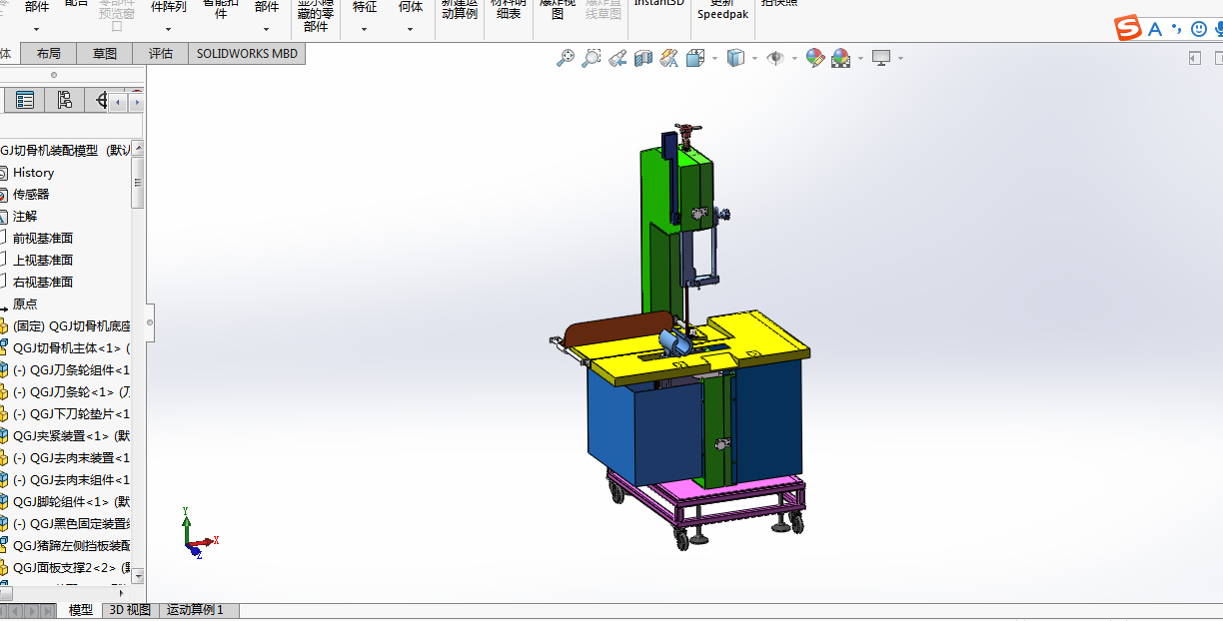
Task: Click the feature tree scroll down arrow
Action: tap(138, 575)
